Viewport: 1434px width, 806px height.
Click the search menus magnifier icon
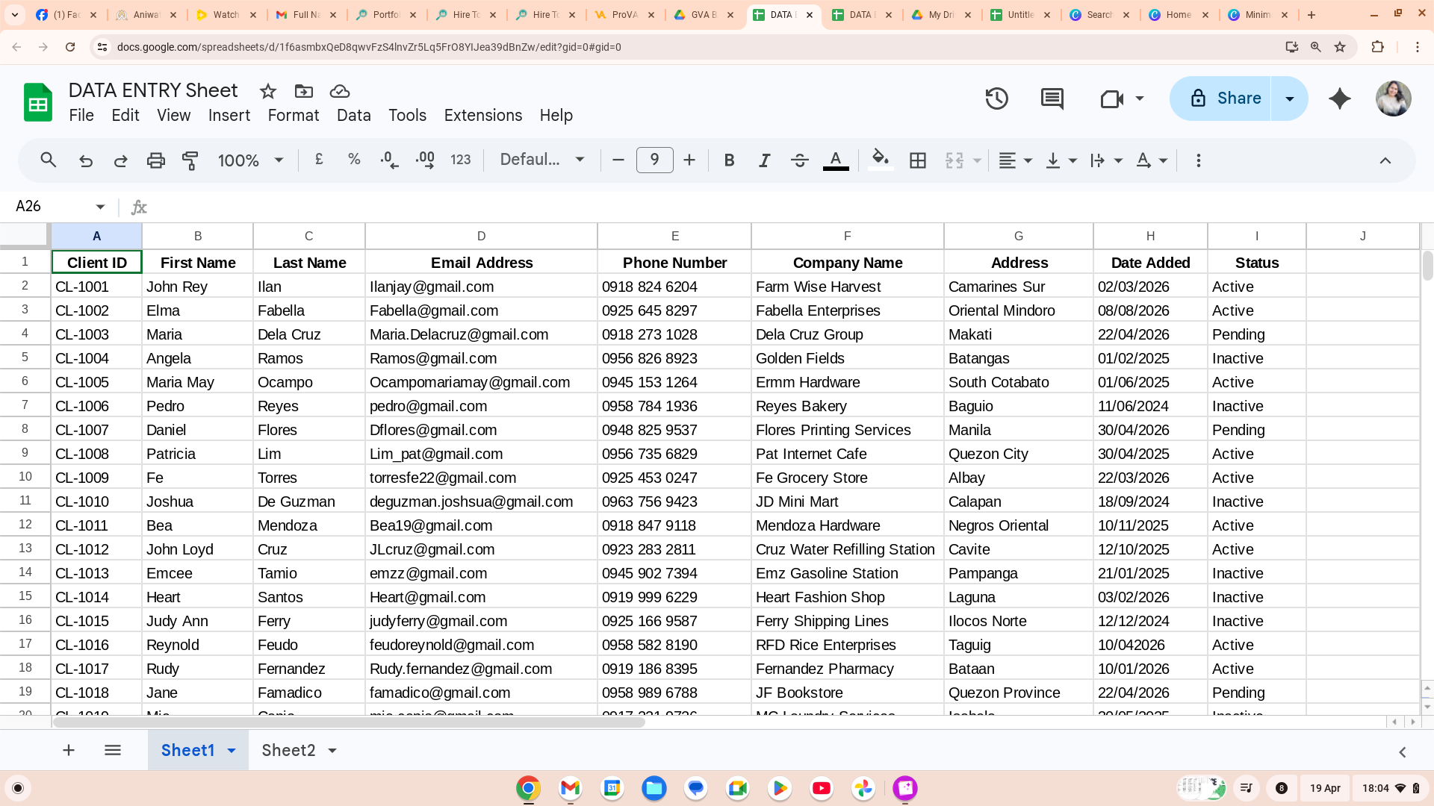coord(49,160)
